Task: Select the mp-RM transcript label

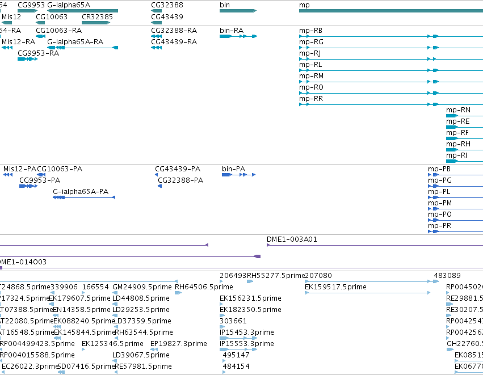Action: [x=312, y=76]
